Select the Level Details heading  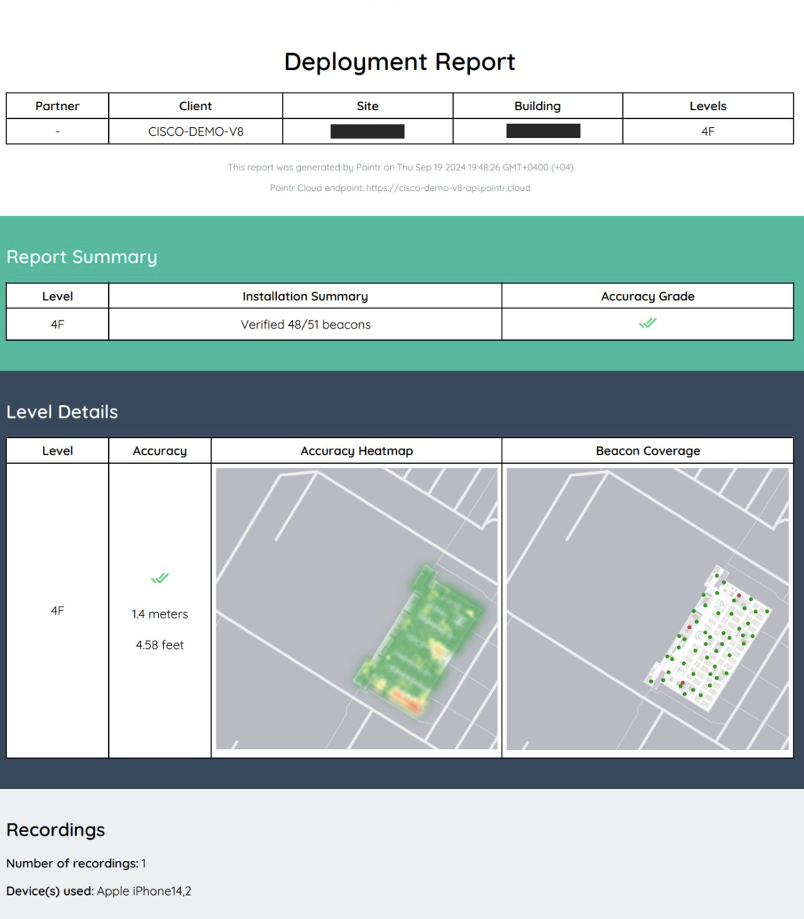click(x=62, y=412)
